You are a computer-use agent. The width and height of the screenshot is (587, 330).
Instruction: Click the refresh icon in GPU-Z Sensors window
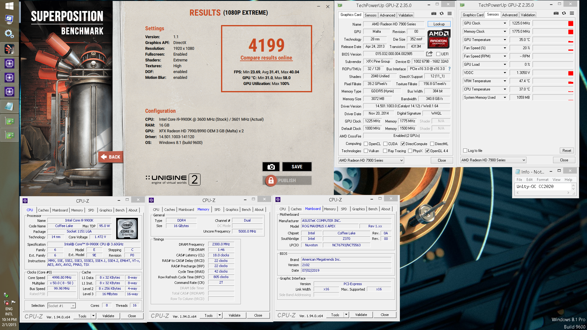click(564, 13)
